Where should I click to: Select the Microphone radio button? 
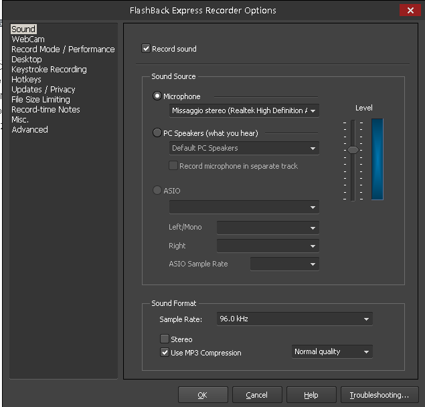click(157, 96)
